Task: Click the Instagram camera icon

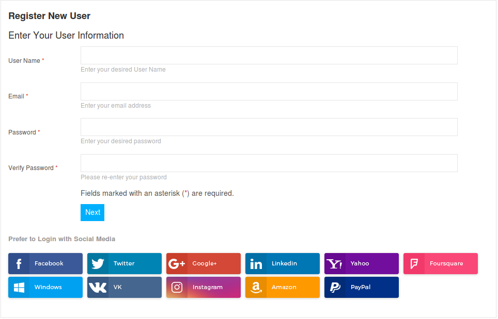Action: tap(177, 288)
